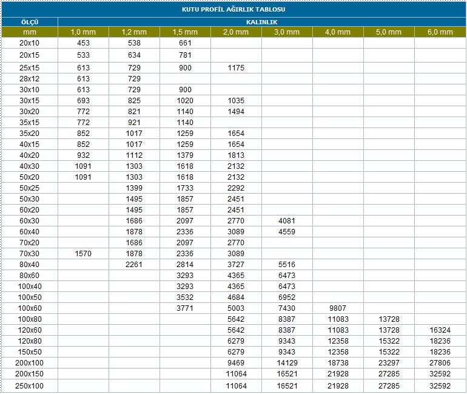This screenshot has width=467, height=394.
Task: Select the cell containing 14129
Action: coord(287,363)
